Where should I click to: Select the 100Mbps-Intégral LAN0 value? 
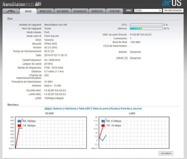pyautogui.click(x=54, y=98)
